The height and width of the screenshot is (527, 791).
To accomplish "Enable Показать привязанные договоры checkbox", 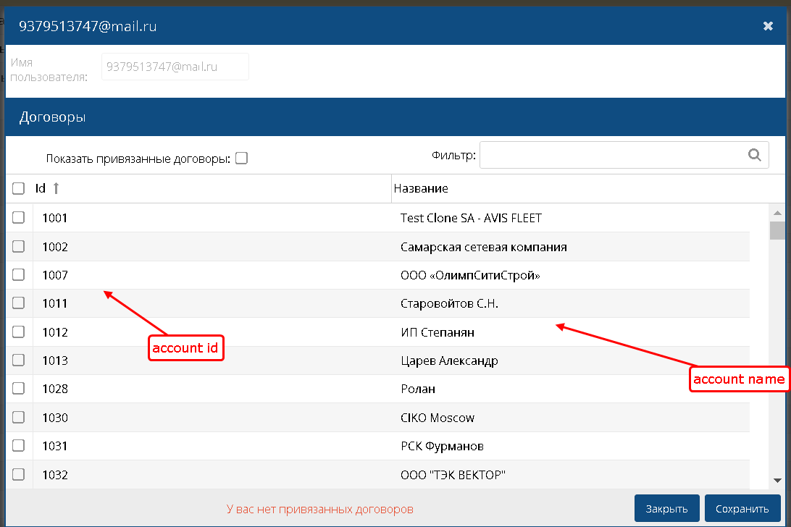I will pos(241,159).
